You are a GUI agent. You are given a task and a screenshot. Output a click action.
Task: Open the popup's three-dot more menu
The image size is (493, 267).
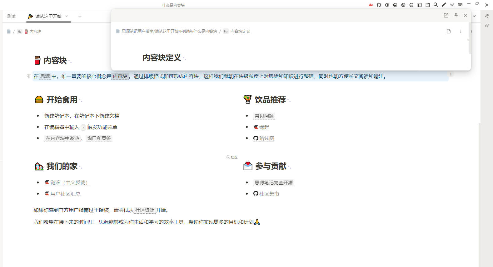461,31
